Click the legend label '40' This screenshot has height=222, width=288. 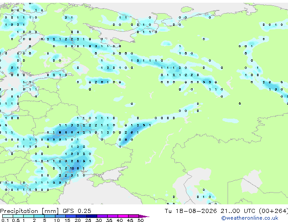tap(119, 220)
